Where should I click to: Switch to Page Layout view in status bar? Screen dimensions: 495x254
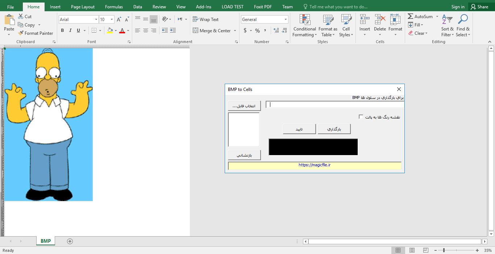[x=412, y=250]
